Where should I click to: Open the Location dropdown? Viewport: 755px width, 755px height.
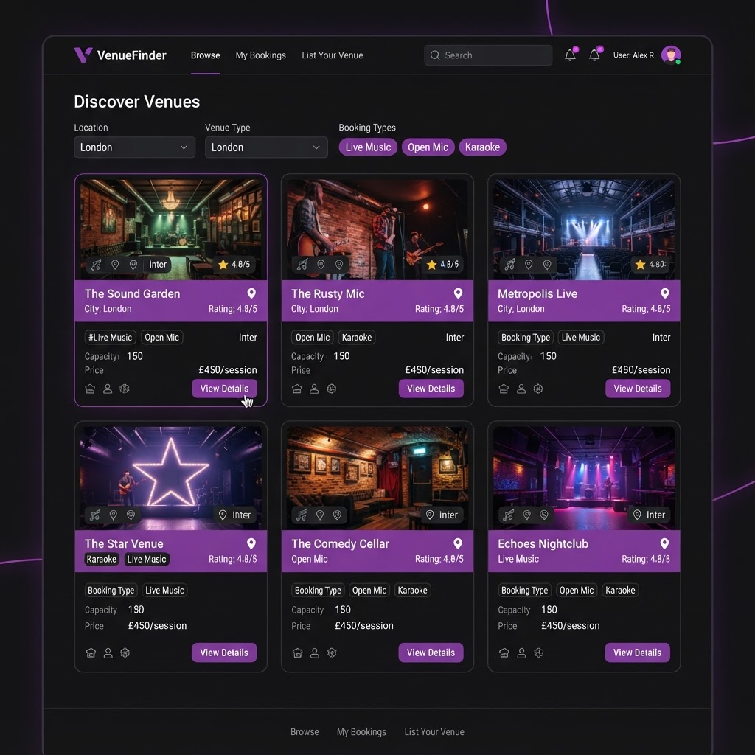coord(134,147)
